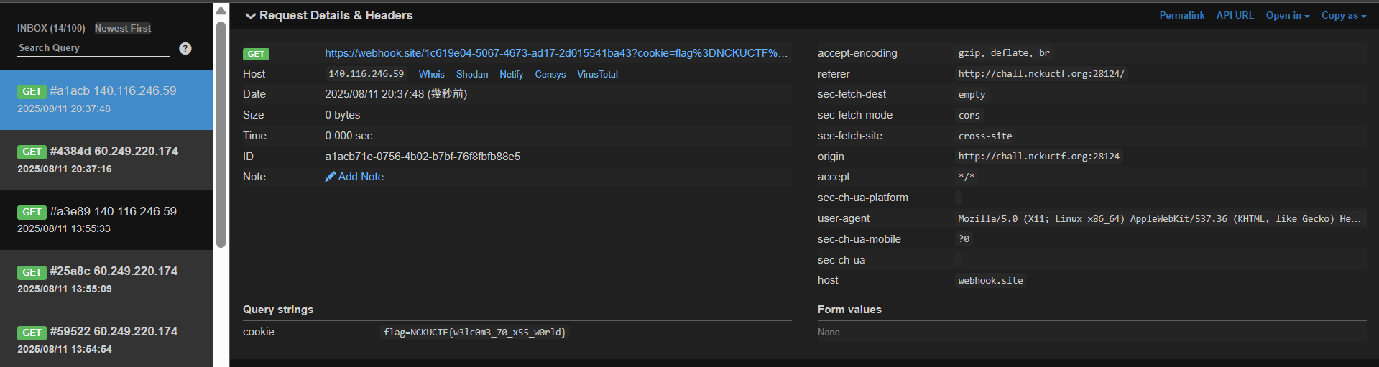The image size is (1379, 367).
Task: Click the Time 0.000 sec value
Action: [349, 136]
